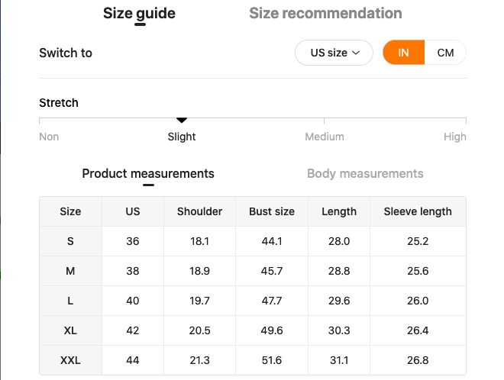The width and height of the screenshot is (504, 380).
Task: Click the Non stretch label
Action: (49, 137)
